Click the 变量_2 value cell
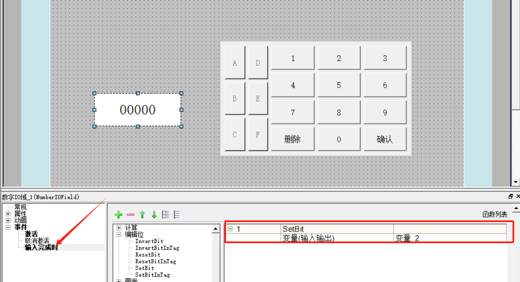Viewport: 520px width, 282px height. point(450,238)
